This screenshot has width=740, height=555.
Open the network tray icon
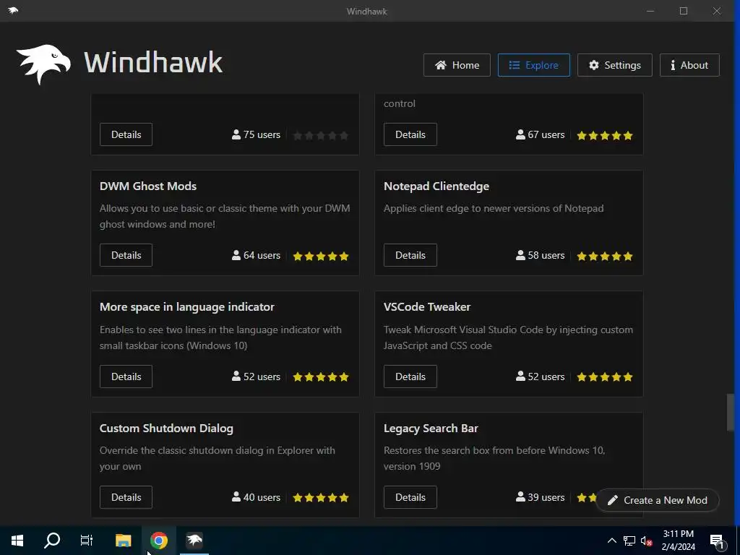[629, 541]
